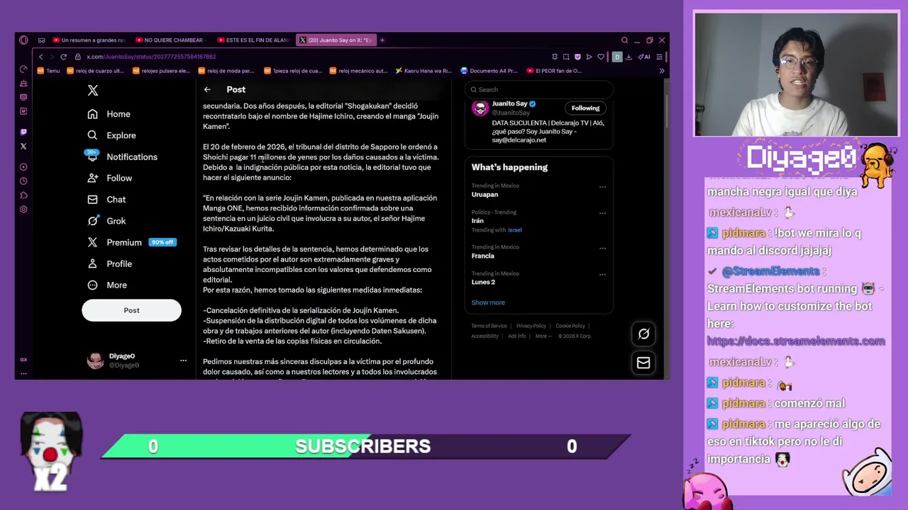The height and width of the screenshot is (510, 908).
Task: Bookmark page with the heart icon
Action: click(x=601, y=57)
